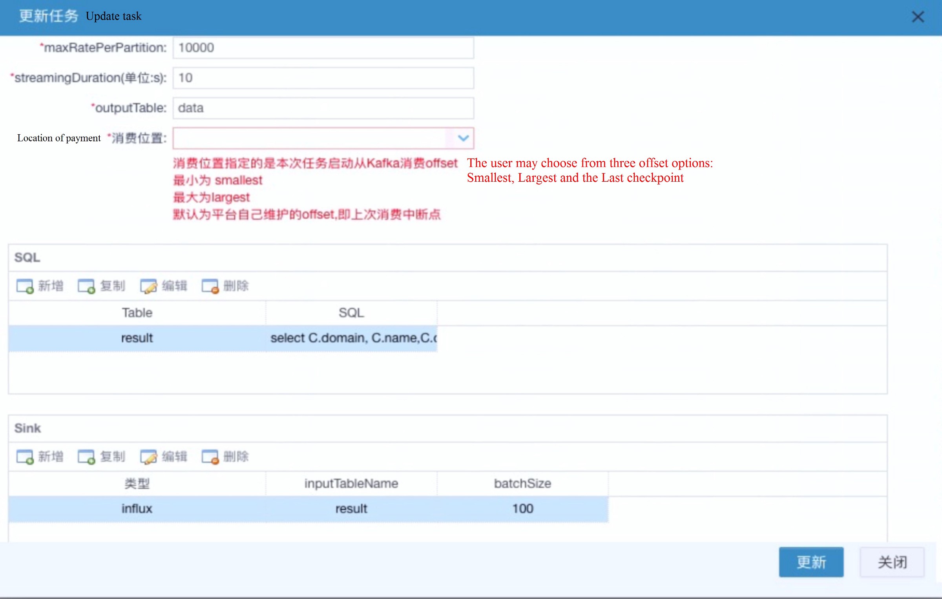Click the Sink section copy (复制) icon
Screen dimensions: 942x599
(x=86, y=457)
